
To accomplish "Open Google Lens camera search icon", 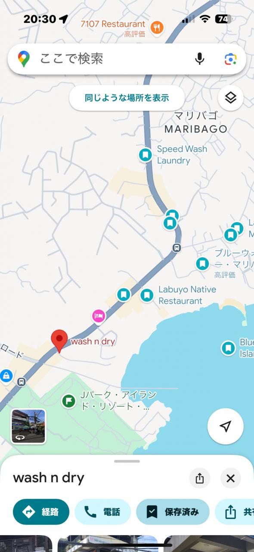I will (x=231, y=59).
